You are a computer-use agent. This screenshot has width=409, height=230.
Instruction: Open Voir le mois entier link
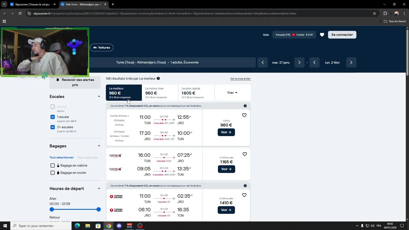(240, 79)
